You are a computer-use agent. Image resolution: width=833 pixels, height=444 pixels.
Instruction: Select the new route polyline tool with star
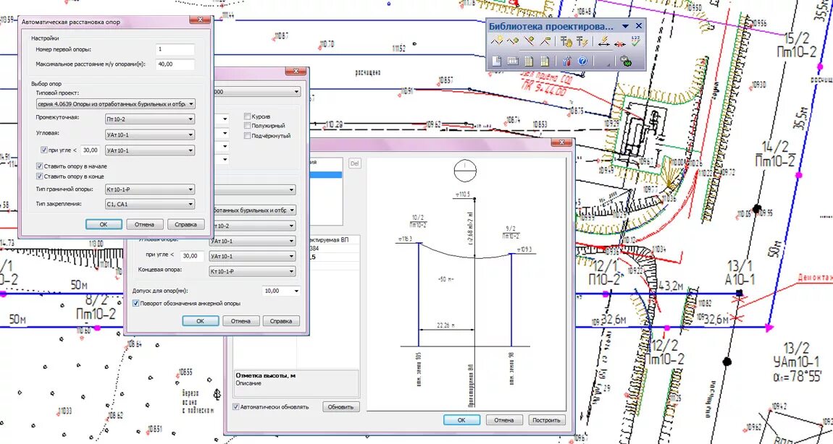coord(496,41)
